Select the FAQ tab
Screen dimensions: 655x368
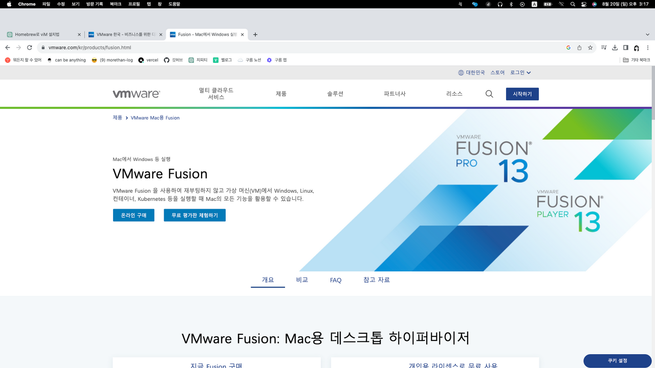coord(336,280)
